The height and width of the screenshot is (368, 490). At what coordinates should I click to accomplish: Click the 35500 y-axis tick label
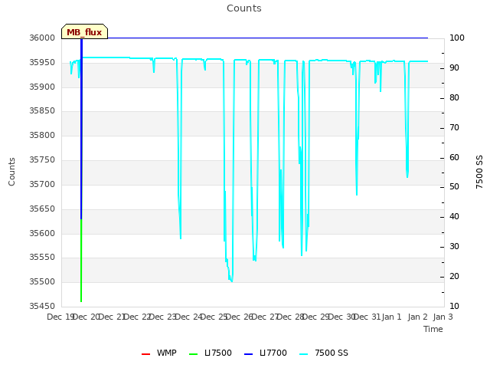pos(42,281)
